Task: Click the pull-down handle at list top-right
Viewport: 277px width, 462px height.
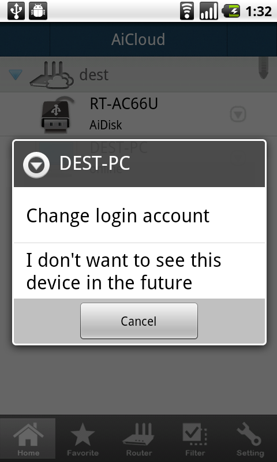Action: click(264, 68)
